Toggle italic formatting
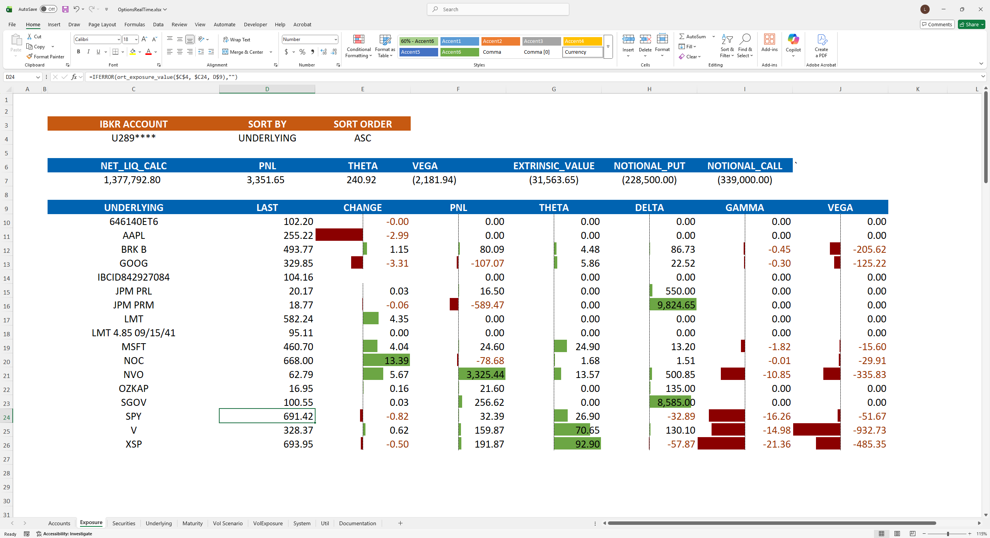The image size is (990, 538). click(x=88, y=51)
